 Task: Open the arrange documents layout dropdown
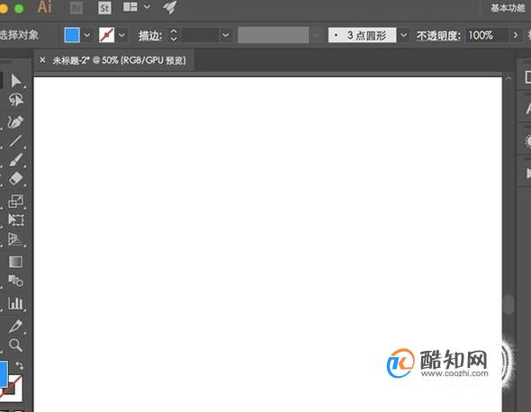(147, 6)
